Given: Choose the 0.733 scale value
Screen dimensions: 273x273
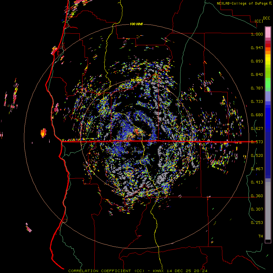Looking at the screenshot, I should [257, 102].
